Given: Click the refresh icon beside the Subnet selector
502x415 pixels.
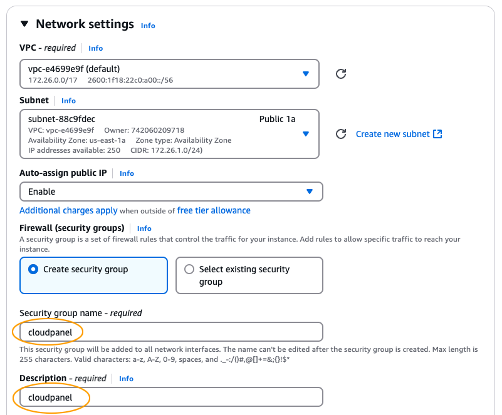Looking at the screenshot, I should click(x=340, y=133).
